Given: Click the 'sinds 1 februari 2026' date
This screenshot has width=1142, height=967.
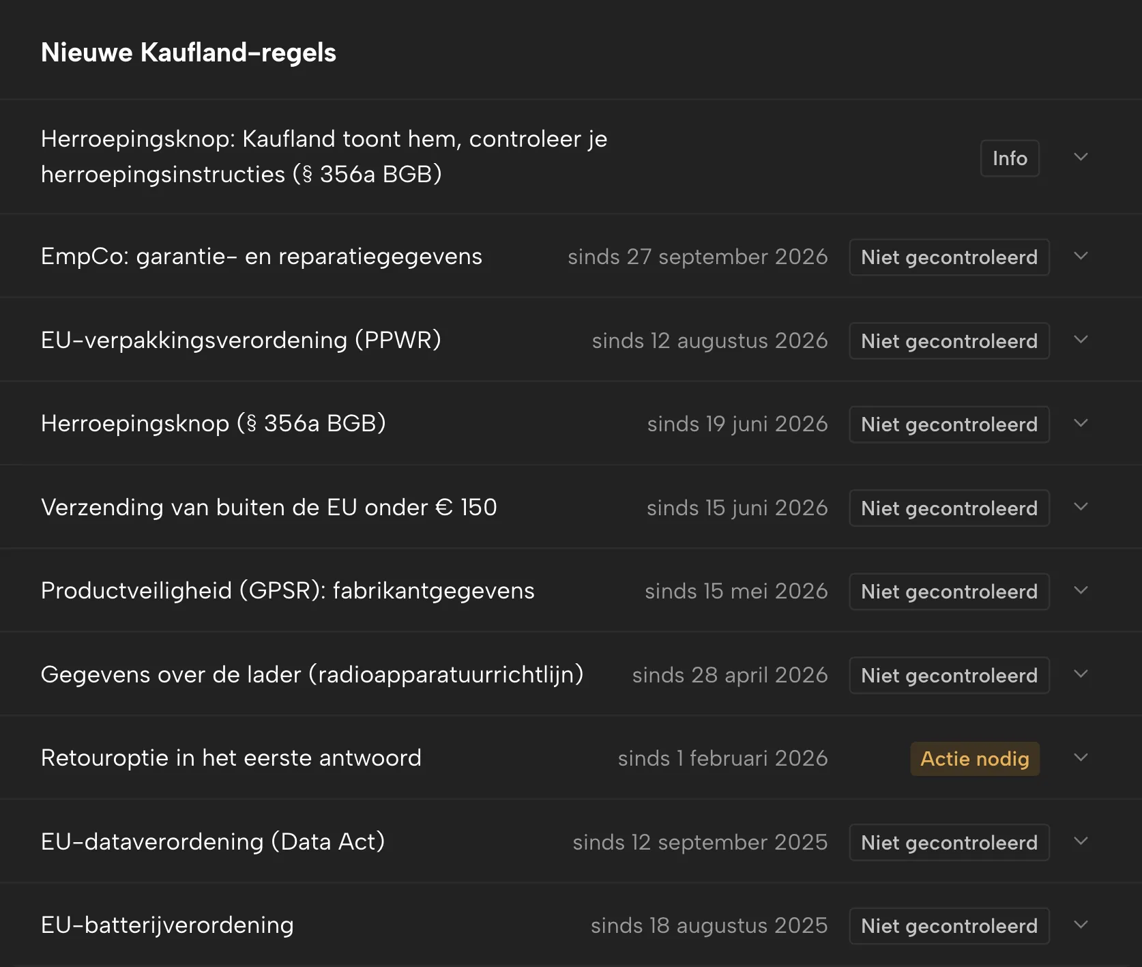Looking at the screenshot, I should (723, 758).
